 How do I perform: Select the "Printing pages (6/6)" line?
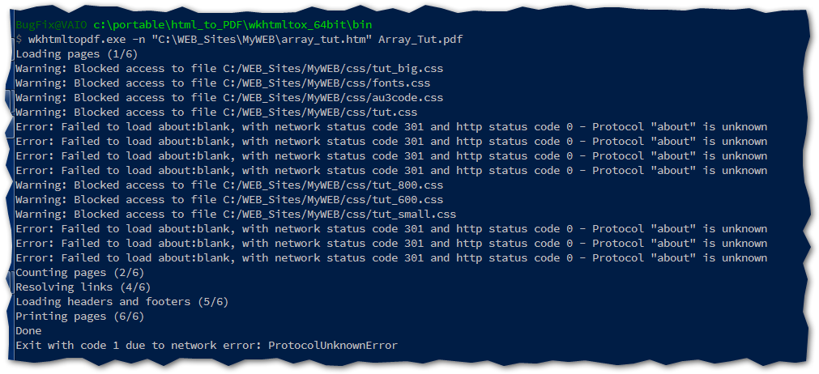(x=80, y=316)
